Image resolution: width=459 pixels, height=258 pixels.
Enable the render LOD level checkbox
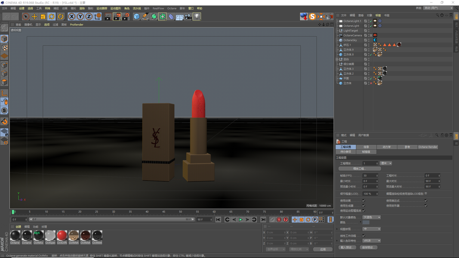coord(425,193)
